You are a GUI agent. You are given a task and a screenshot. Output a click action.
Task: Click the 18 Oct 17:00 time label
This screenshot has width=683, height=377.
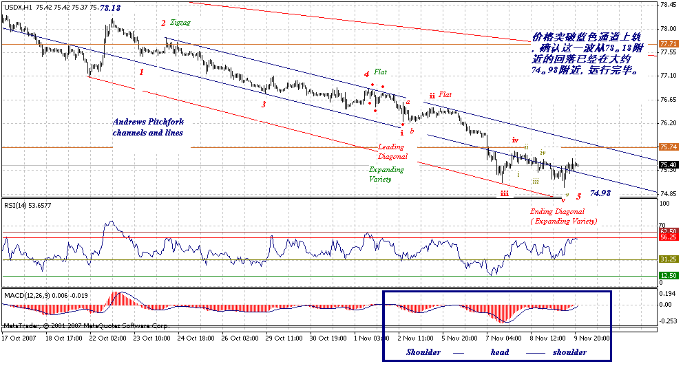[x=63, y=338]
